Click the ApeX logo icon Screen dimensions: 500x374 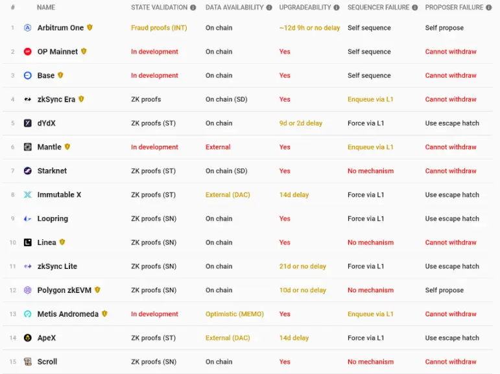coord(28,338)
